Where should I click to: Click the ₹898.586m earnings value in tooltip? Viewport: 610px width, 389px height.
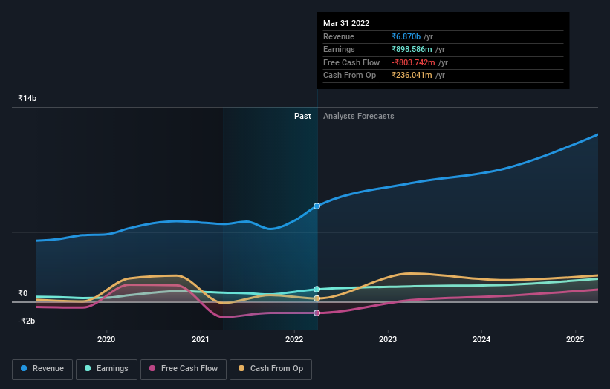coord(412,49)
